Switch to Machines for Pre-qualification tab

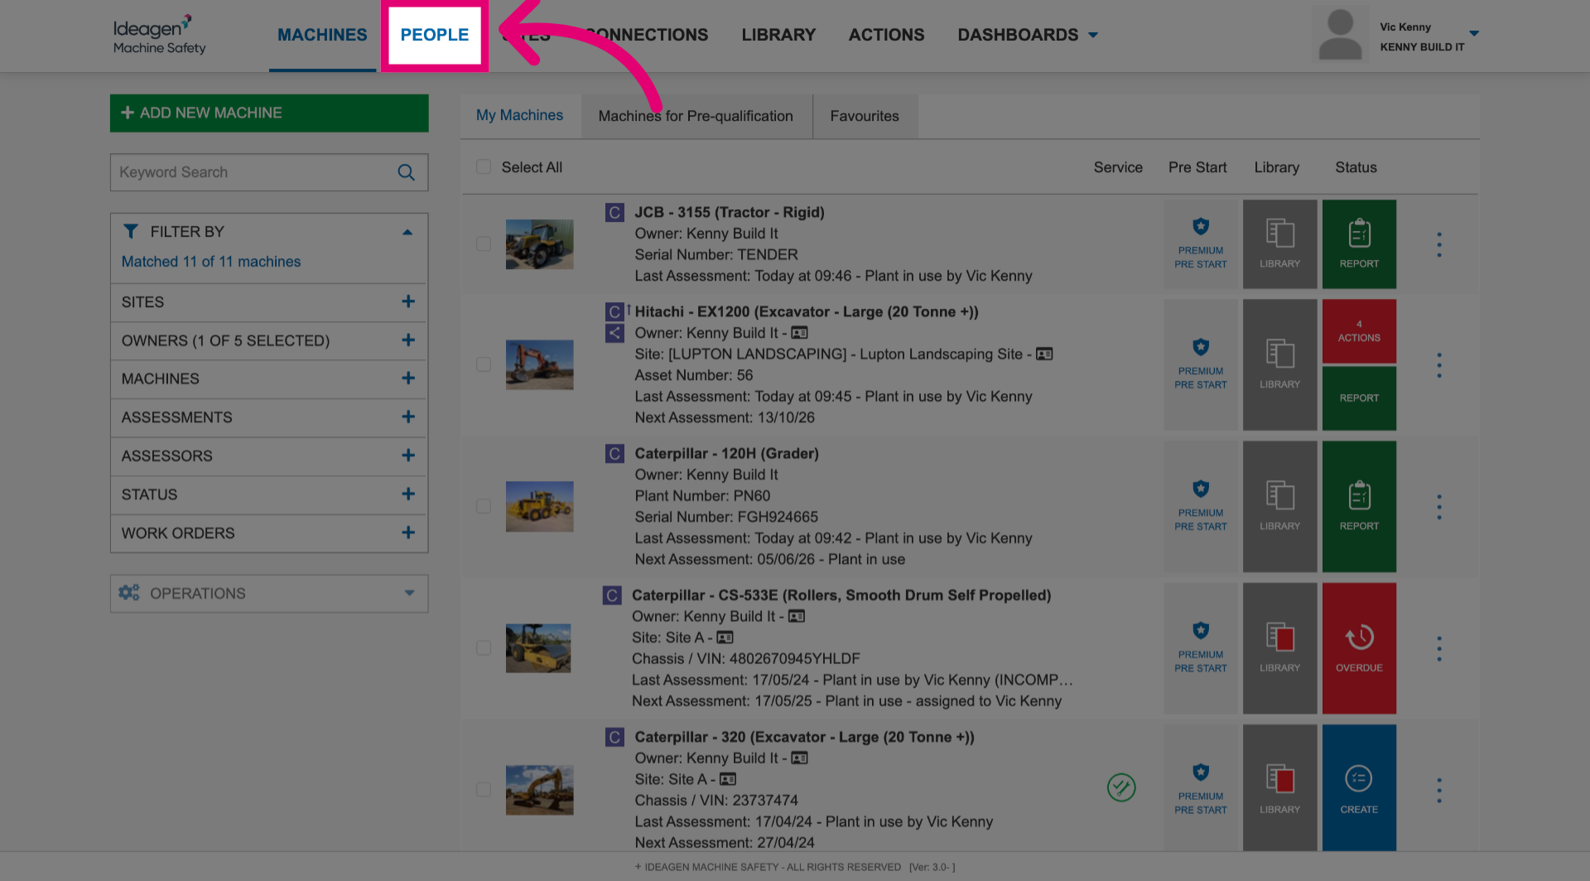[x=696, y=116]
